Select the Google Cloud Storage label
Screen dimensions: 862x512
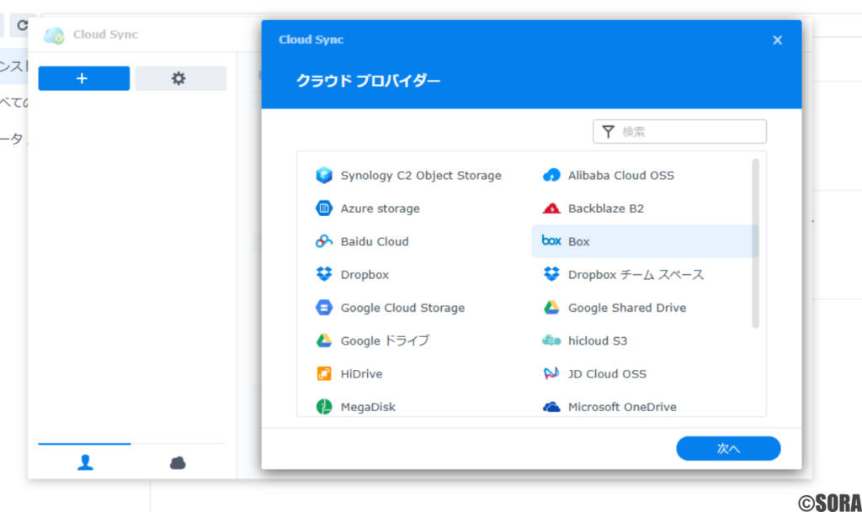(x=403, y=308)
